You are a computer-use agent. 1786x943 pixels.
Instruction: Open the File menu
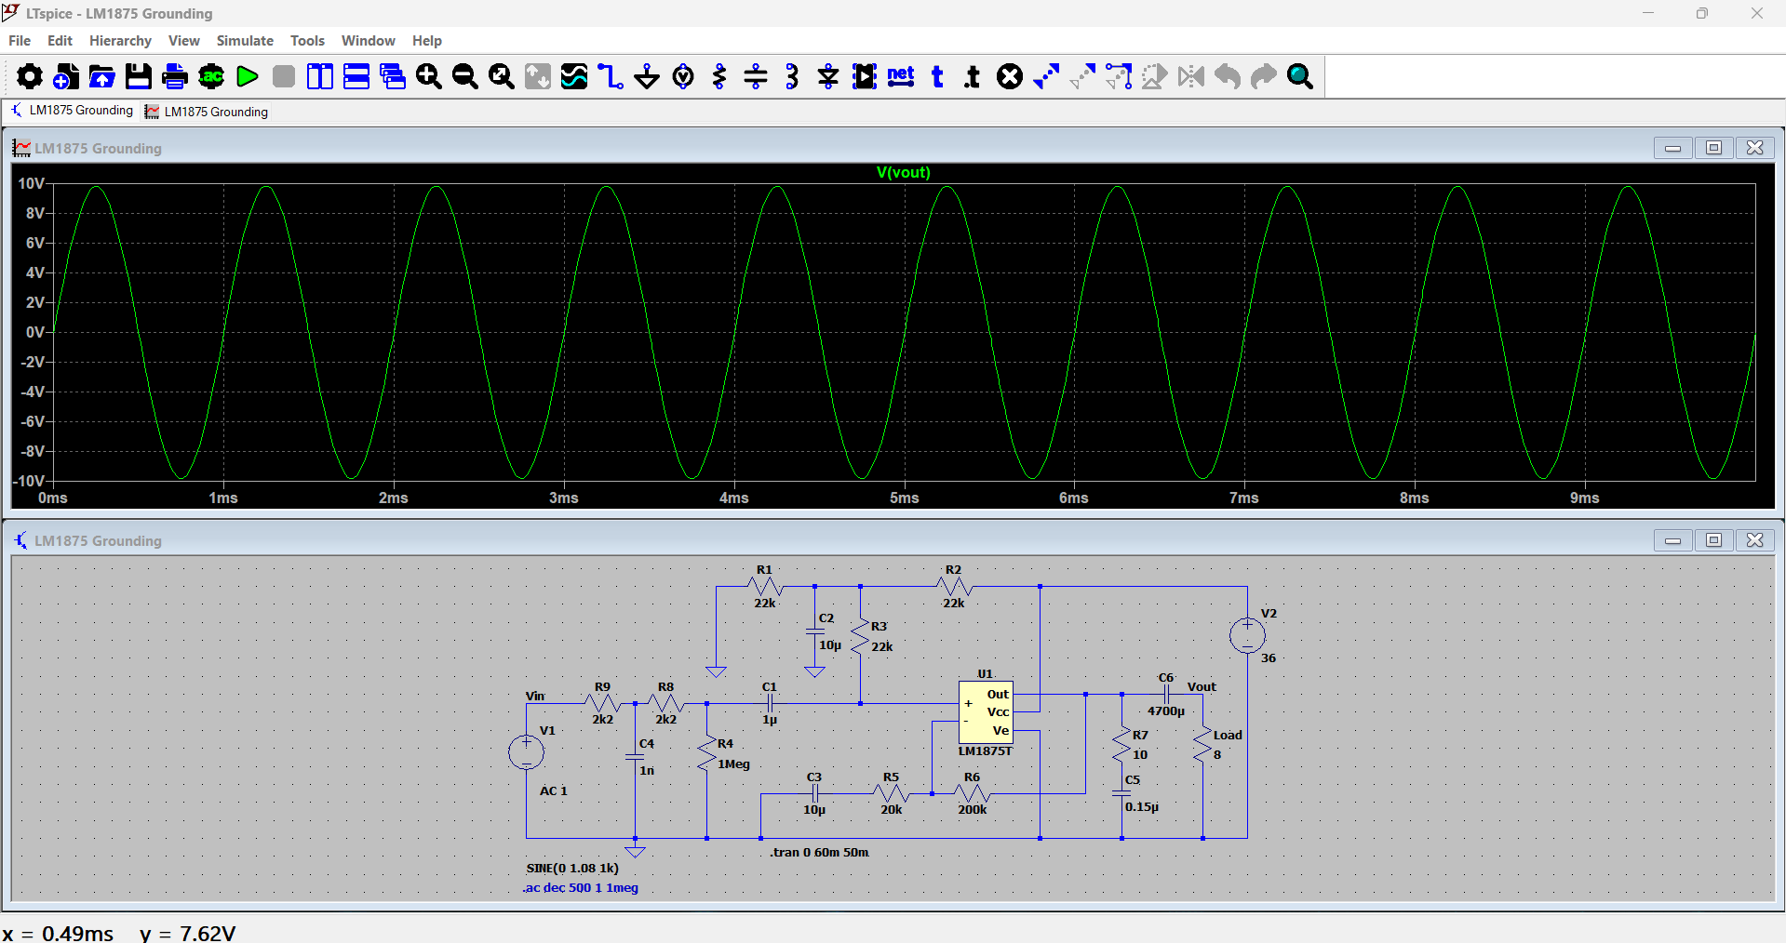(20, 41)
